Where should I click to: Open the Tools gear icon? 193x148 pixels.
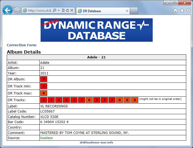(189, 11)
